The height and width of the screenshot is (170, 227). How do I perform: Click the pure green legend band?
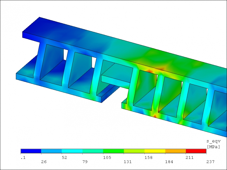point(113,151)
